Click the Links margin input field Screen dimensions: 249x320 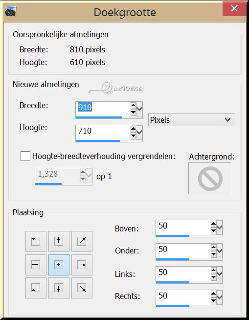[x=183, y=274]
